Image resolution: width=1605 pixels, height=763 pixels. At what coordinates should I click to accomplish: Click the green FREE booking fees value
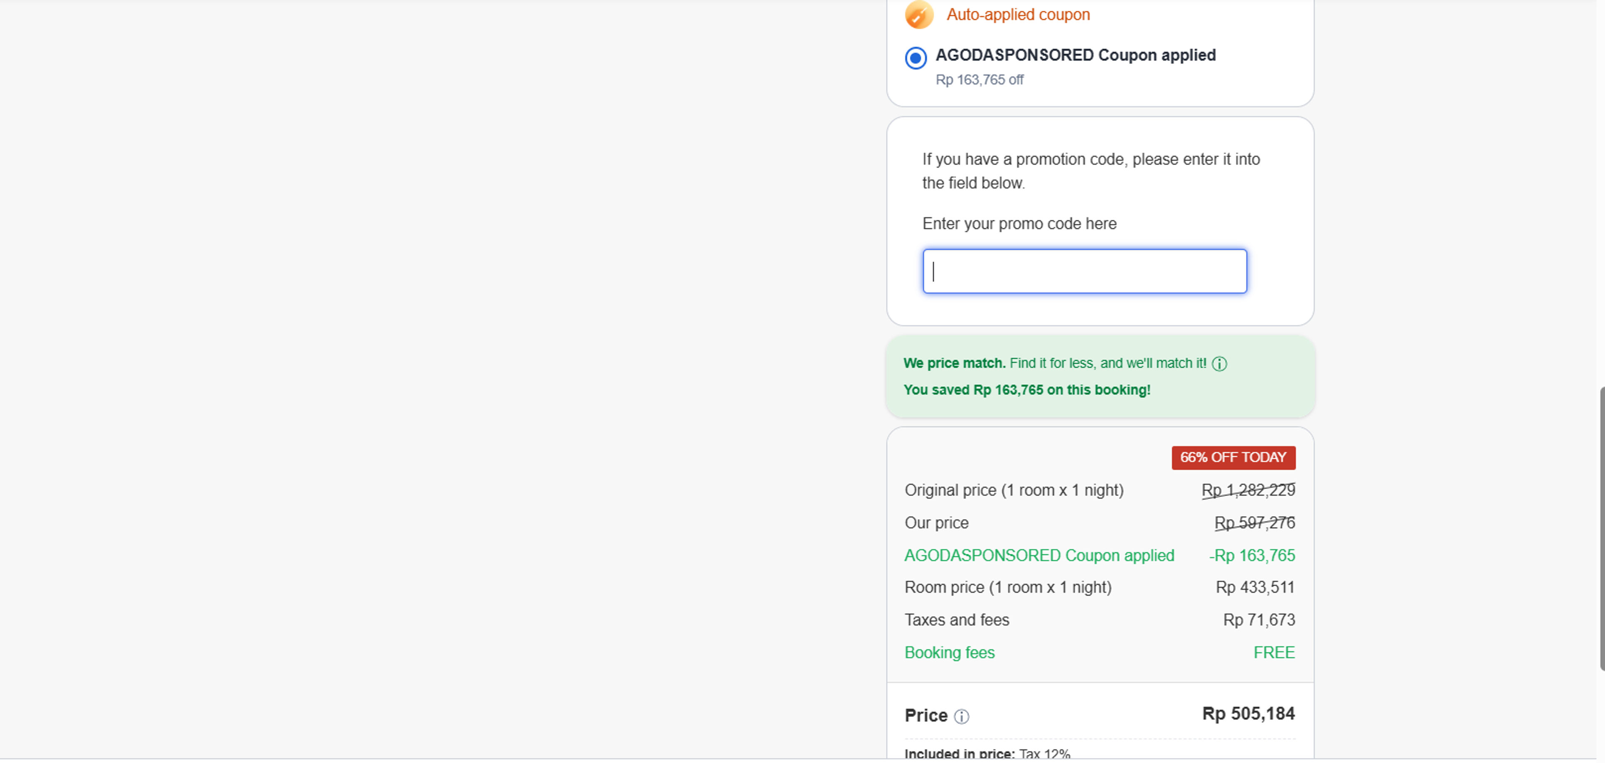tap(1274, 653)
